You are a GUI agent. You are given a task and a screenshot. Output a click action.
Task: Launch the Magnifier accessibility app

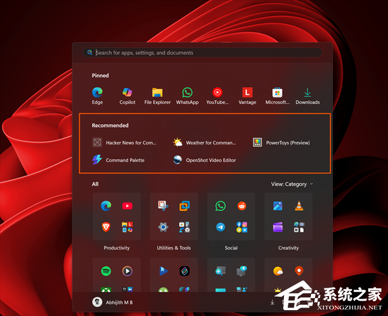221,271
